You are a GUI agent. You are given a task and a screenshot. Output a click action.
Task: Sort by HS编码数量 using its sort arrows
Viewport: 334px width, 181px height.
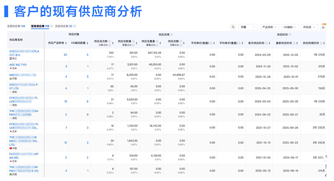(x=87, y=43)
